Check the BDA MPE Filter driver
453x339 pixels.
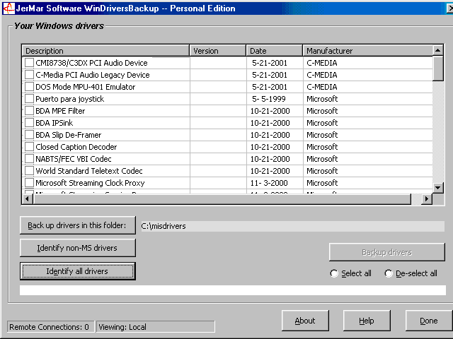tap(29, 111)
